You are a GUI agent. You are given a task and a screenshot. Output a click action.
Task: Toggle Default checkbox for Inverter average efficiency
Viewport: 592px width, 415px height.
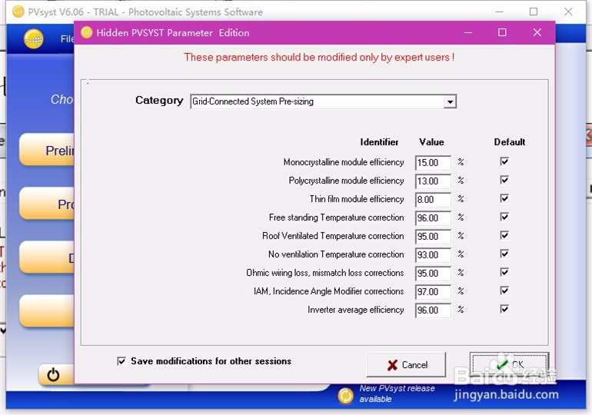pyautogui.click(x=504, y=310)
